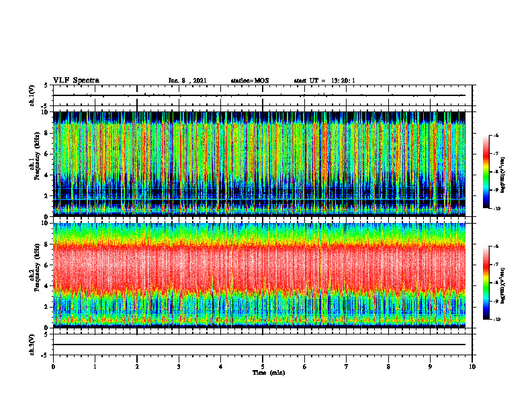Click the ch.2 colorbar "log(PSD)(V²/Hz)" label
Viewport: 532px width, 411px height.
tap(502, 286)
